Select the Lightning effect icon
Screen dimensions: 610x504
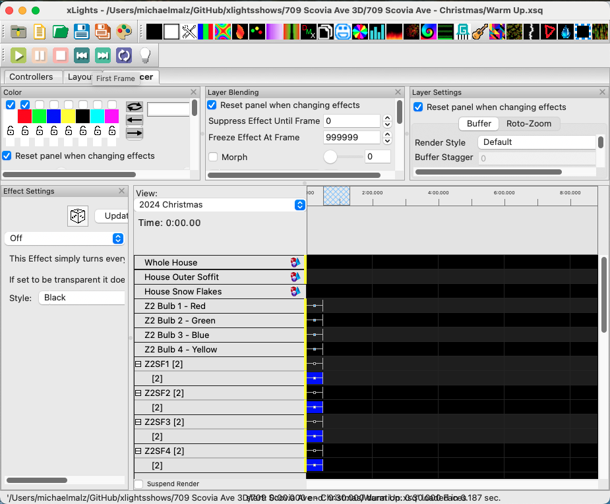531,32
